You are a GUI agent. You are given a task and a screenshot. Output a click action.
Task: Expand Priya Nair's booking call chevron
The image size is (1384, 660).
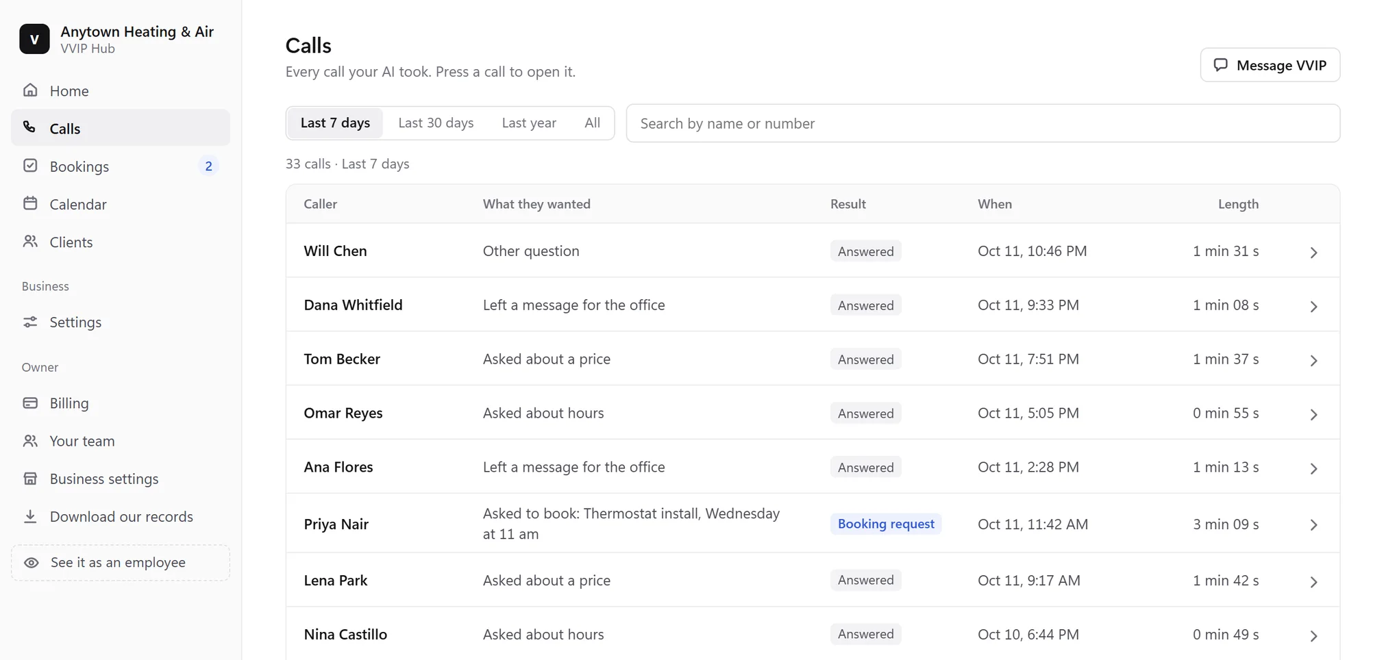(x=1313, y=524)
